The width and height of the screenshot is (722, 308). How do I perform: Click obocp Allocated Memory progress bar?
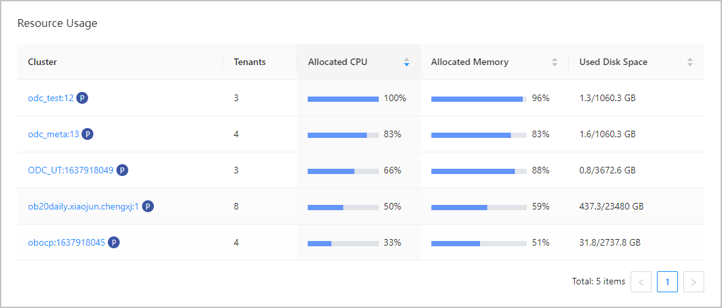click(x=479, y=243)
